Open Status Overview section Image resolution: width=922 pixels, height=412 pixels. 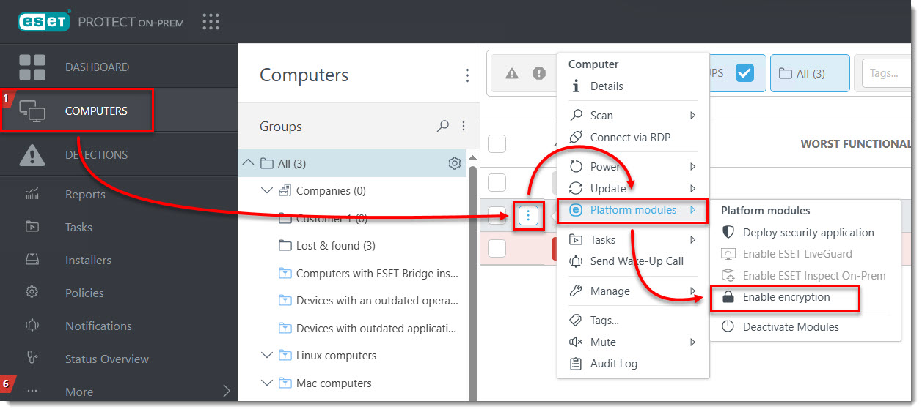point(106,359)
